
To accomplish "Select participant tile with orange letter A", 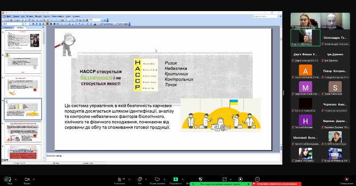I will click(305, 71).
